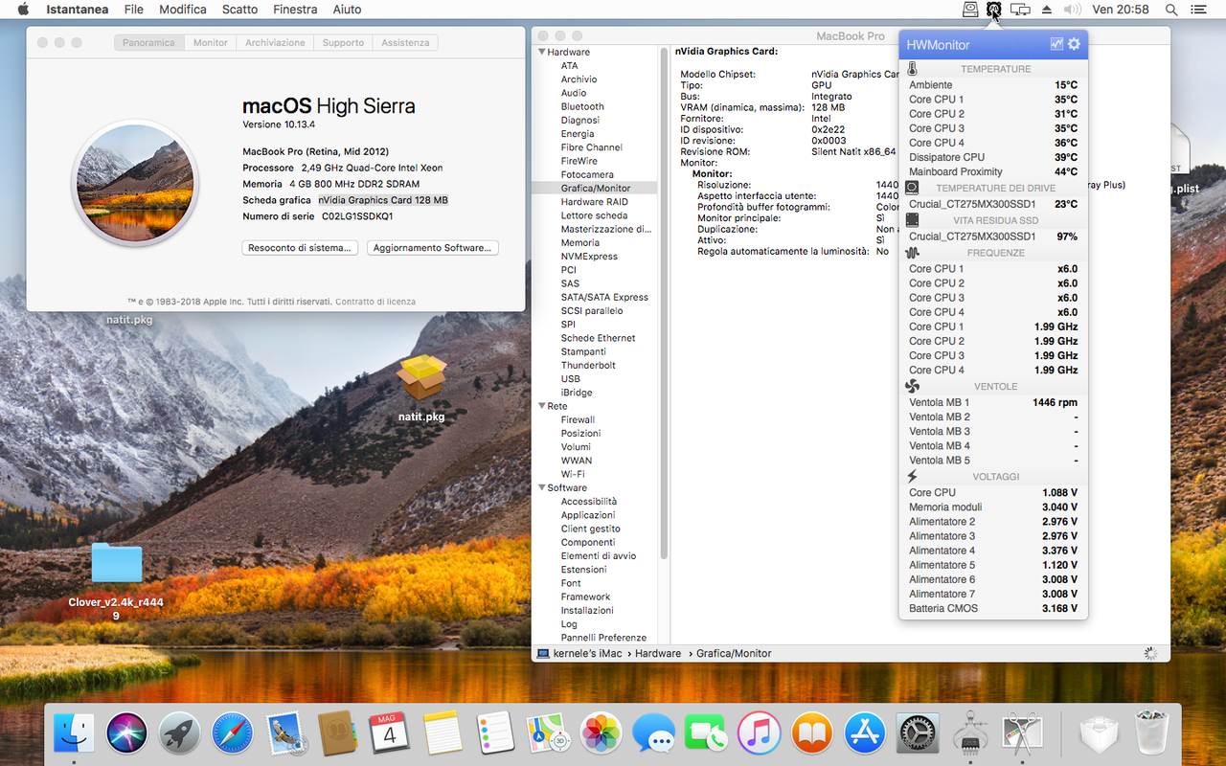
Task: Open the volume icon in menu bar
Action: [1072, 10]
